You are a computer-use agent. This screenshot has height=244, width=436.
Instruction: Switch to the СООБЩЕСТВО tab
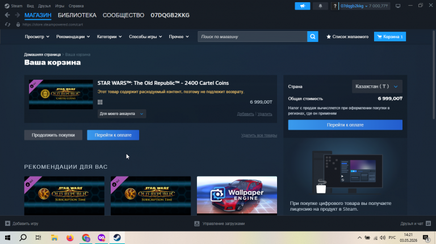pos(123,15)
